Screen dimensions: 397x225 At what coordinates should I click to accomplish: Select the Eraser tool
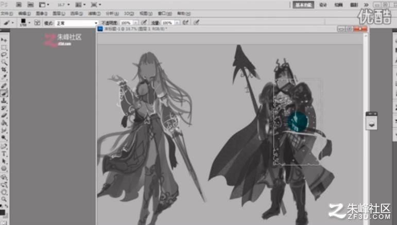pyautogui.click(x=4, y=115)
